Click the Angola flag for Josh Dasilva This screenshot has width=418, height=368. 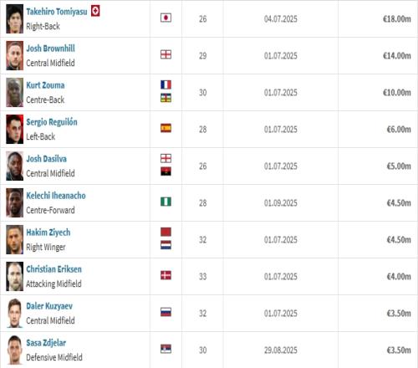click(x=166, y=171)
